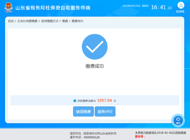This screenshot has width=190, height=140.
Task: Open 企业社保费缴费 breadcrumb item
Action: pos(27,21)
